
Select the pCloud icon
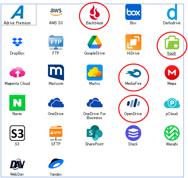(x=172, y=103)
